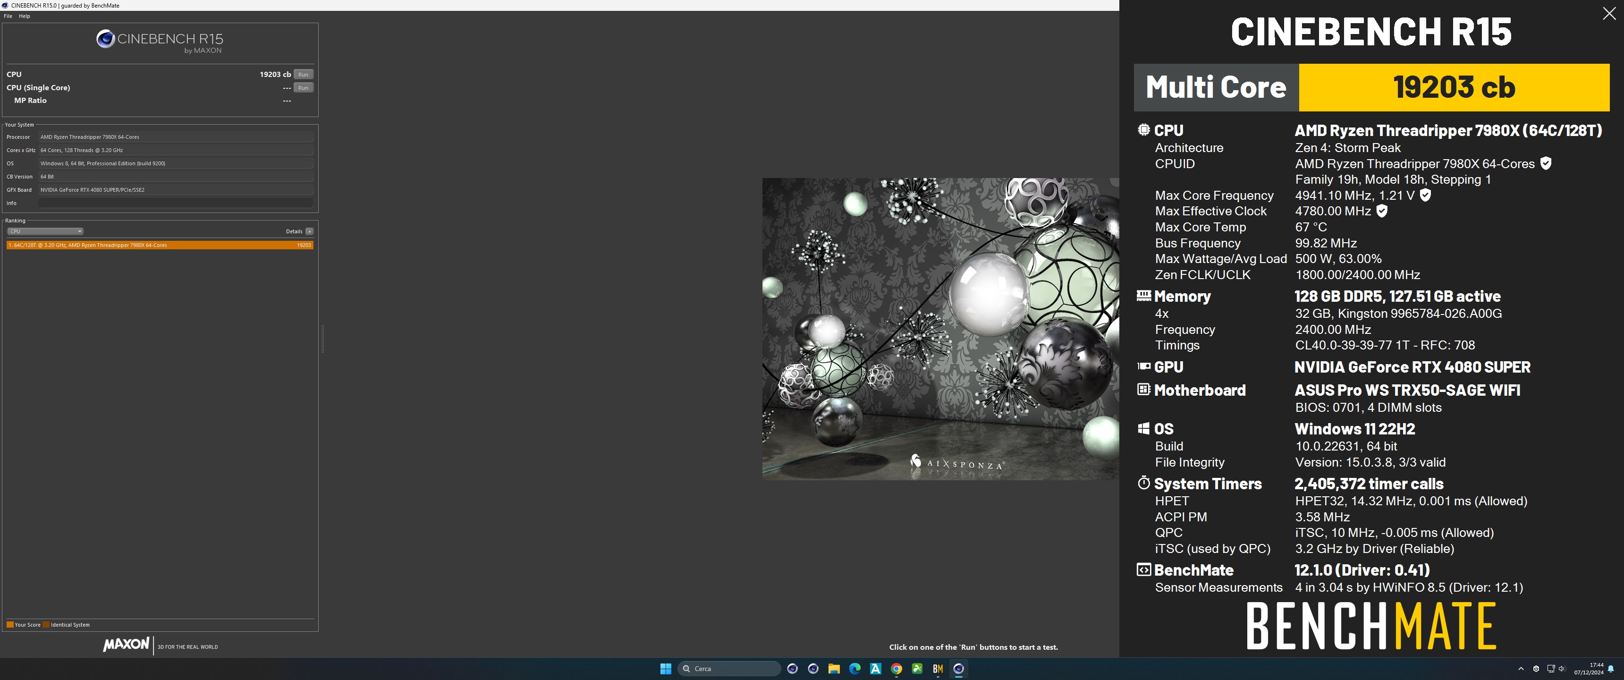
Task: Close the BenchMate result overlay
Action: [x=1609, y=14]
